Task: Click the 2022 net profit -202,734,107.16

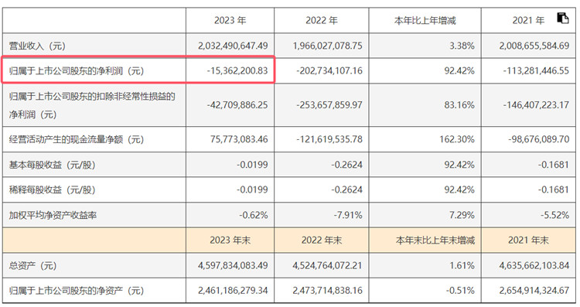Action: point(329,70)
